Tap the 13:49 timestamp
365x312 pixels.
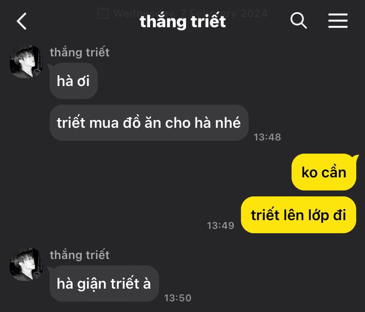220,225
